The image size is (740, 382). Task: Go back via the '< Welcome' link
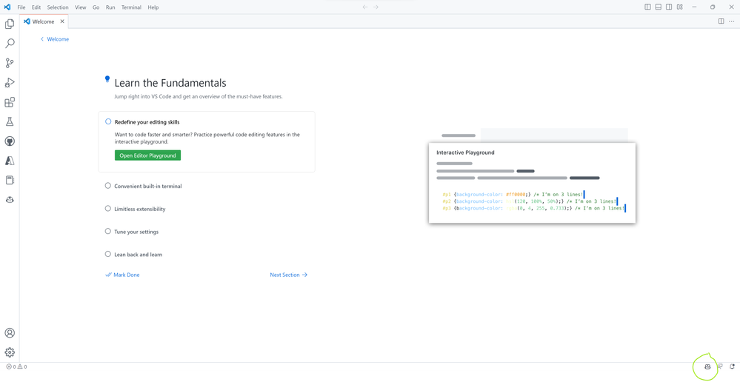(55, 39)
